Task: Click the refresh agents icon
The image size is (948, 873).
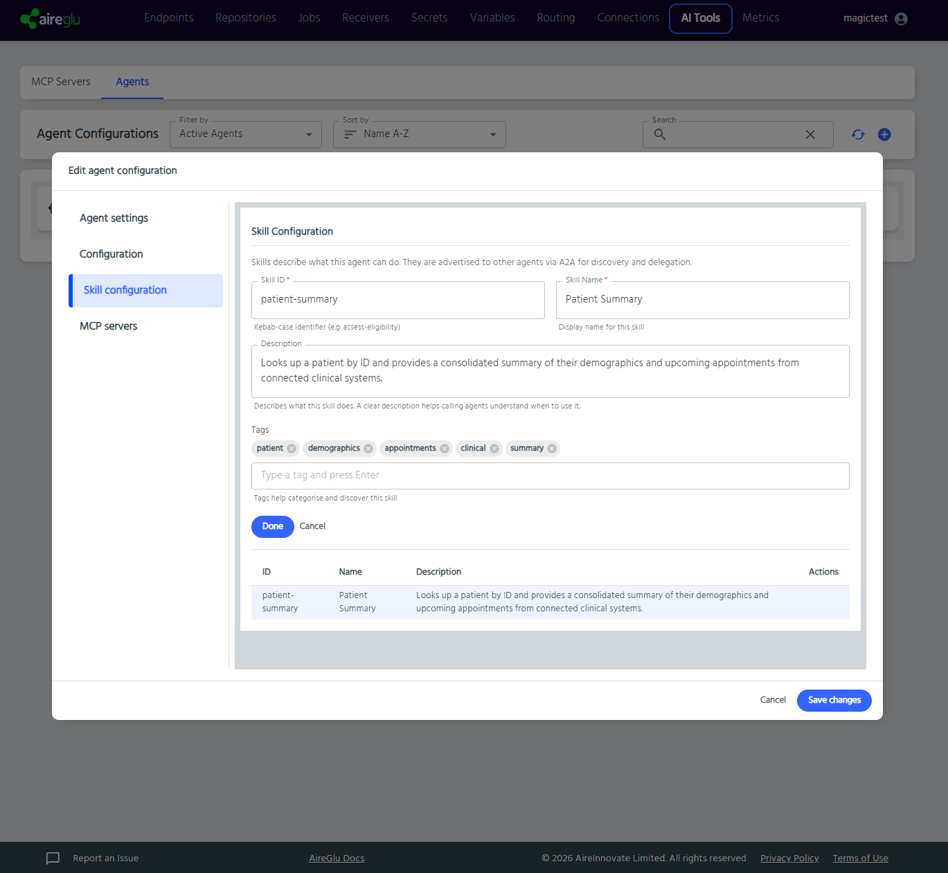Action: click(858, 134)
